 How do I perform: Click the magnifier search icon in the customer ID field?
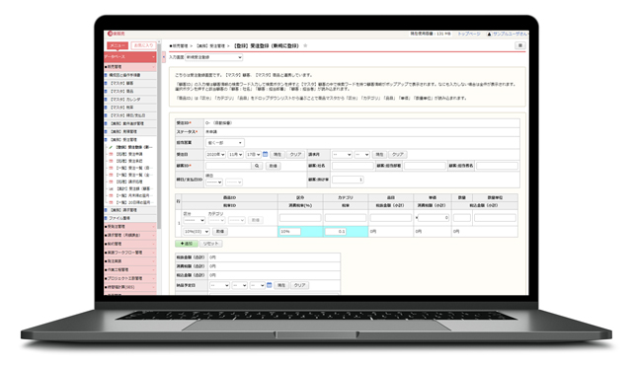click(x=257, y=166)
